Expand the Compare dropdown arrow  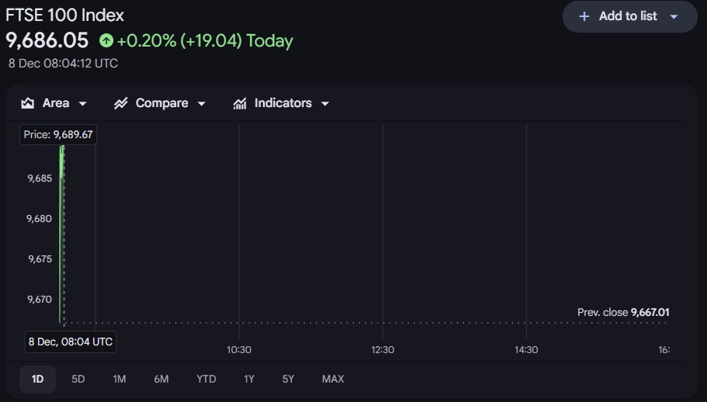tap(201, 103)
